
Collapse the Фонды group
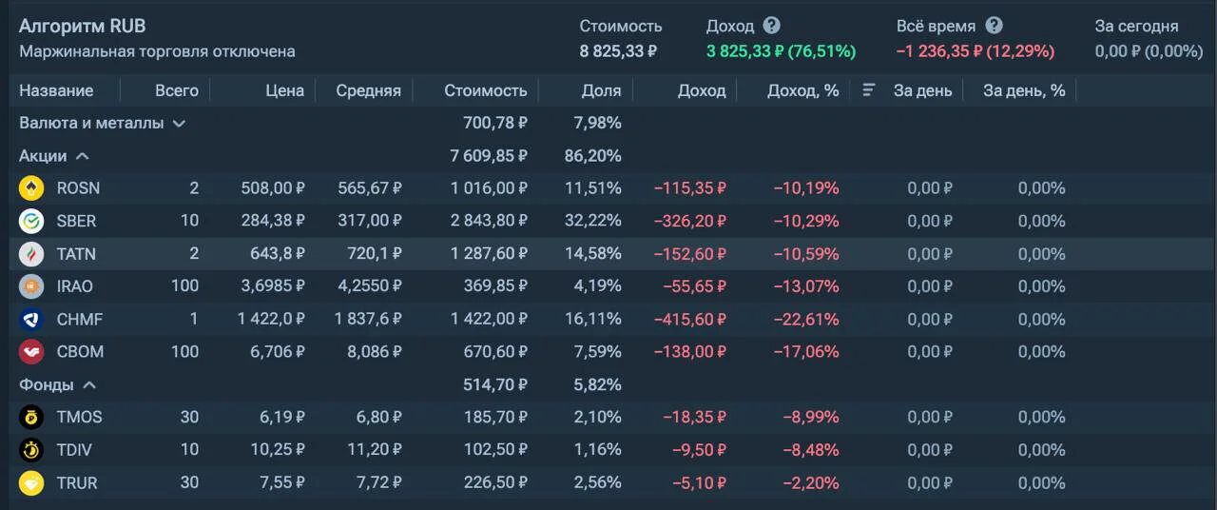click(88, 384)
